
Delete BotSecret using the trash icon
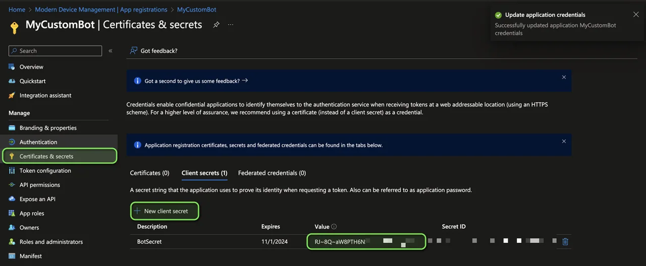pos(565,242)
